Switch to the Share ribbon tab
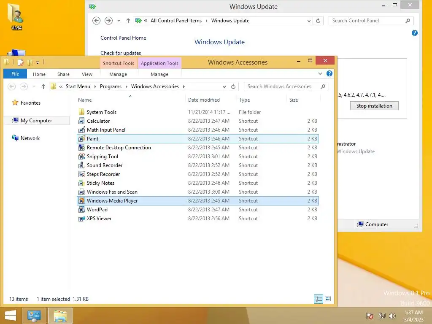This screenshot has width=432, height=324. click(63, 74)
